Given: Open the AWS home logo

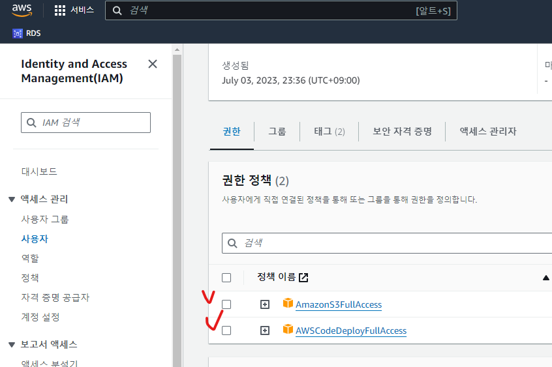Looking at the screenshot, I should point(22,10).
